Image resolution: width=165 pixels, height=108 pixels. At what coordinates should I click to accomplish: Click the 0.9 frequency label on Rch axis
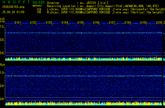click(x=2, y=86)
